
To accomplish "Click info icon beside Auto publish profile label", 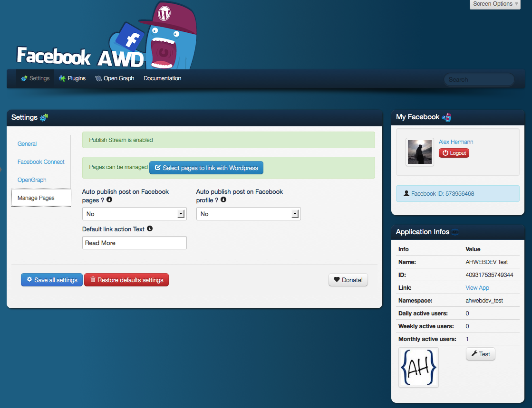I will [x=223, y=200].
